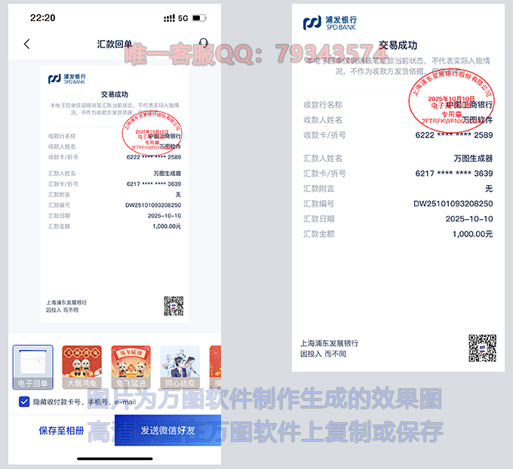Screen dimensions: 513x469
Task: Select 大展鸿兔 template thumbnail
Action: (x=81, y=366)
